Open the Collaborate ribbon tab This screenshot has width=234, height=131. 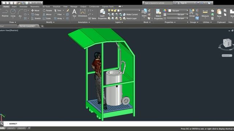pyautogui.click(x=94, y=7)
